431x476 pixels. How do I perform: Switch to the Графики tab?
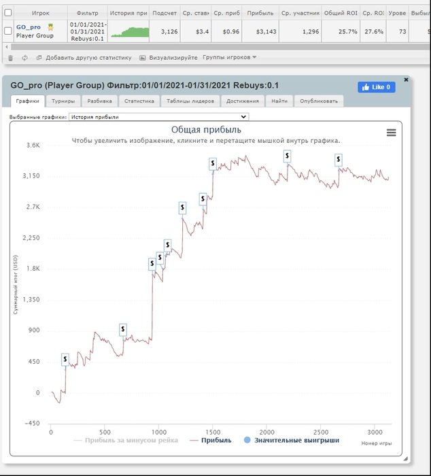point(28,101)
